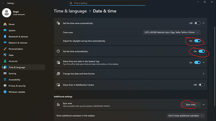Switch off Set the time automatically

pyautogui.click(x=202, y=51)
